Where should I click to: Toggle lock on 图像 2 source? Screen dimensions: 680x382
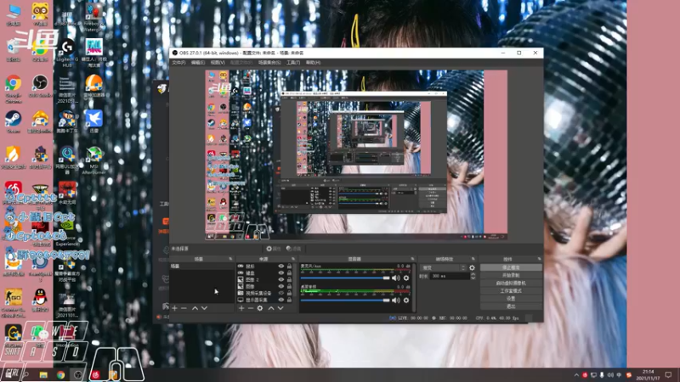pos(289,280)
